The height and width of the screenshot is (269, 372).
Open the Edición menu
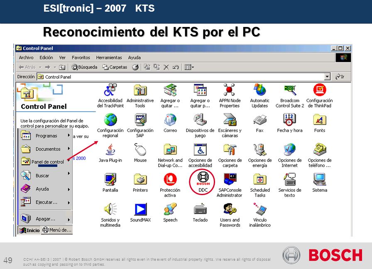coord(46,57)
